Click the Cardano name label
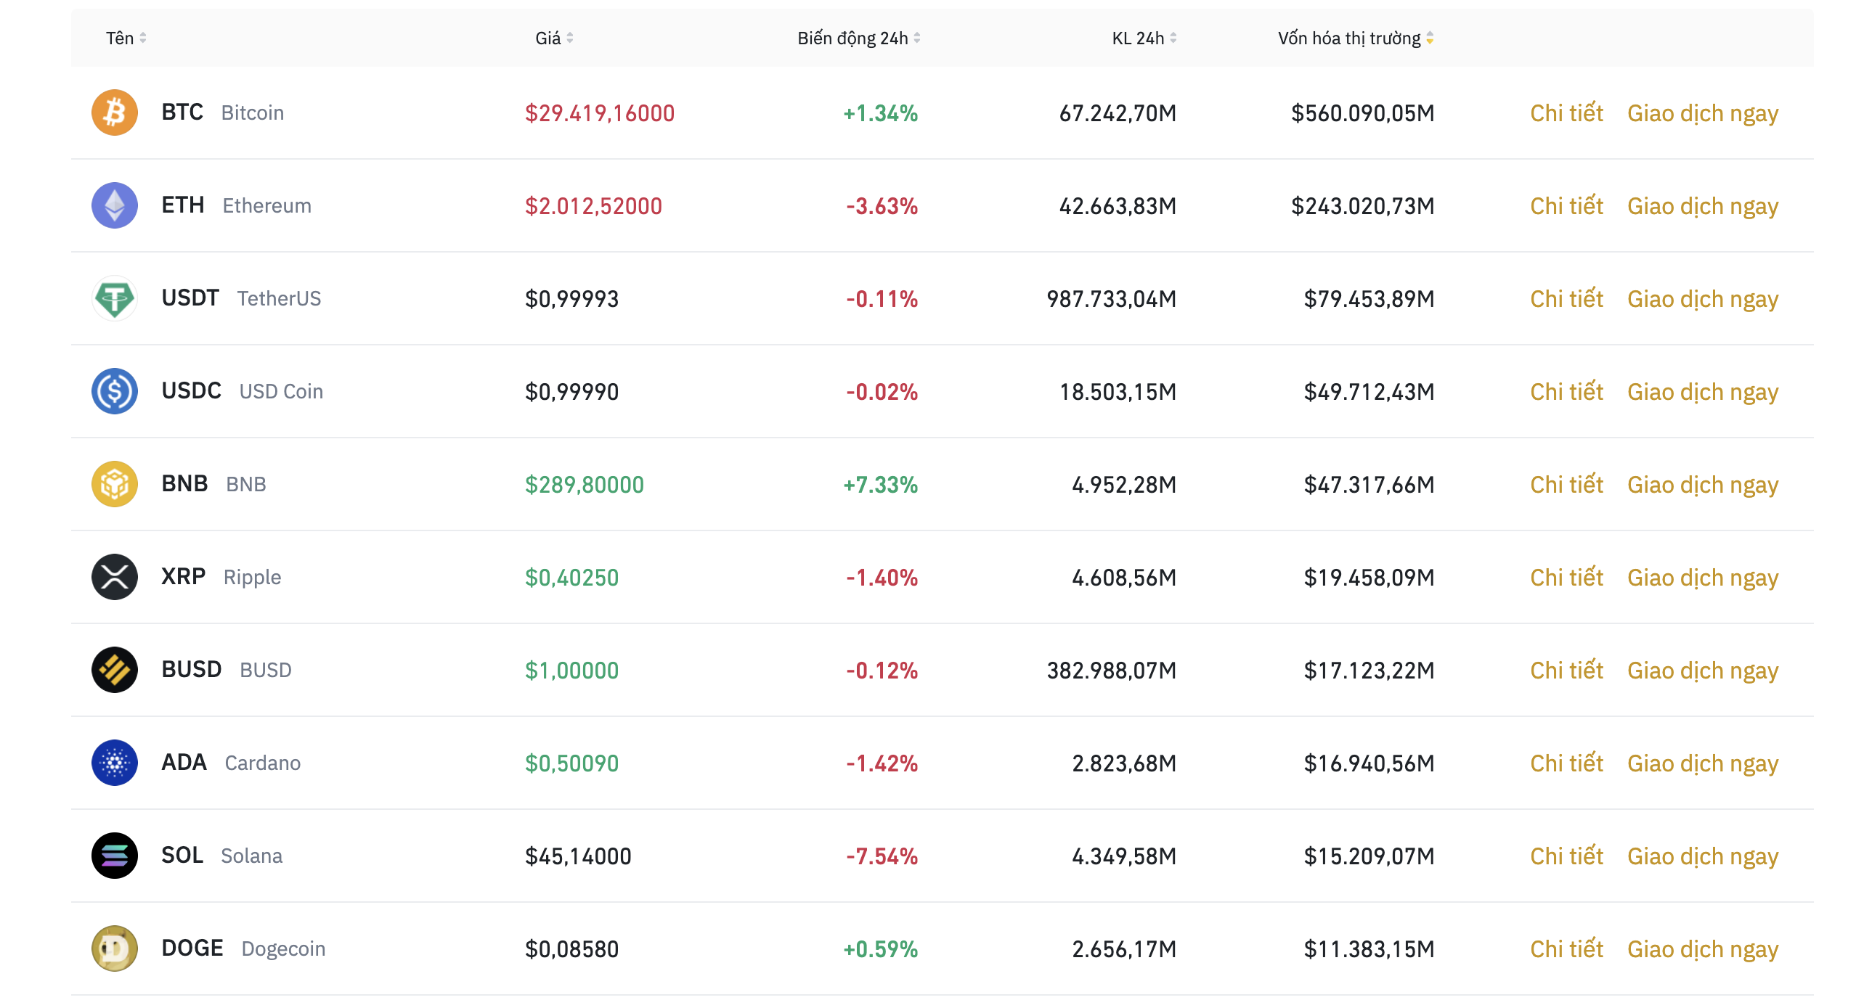The height and width of the screenshot is (1000, 1856). coord(263,763)
